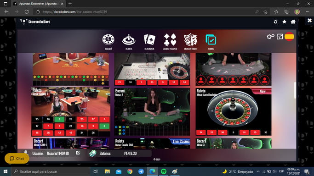Viewport: 314px width, 176px height.
Task: Open Ruleta Mesa Galaxy 1 table
Action: pos(71,111)
